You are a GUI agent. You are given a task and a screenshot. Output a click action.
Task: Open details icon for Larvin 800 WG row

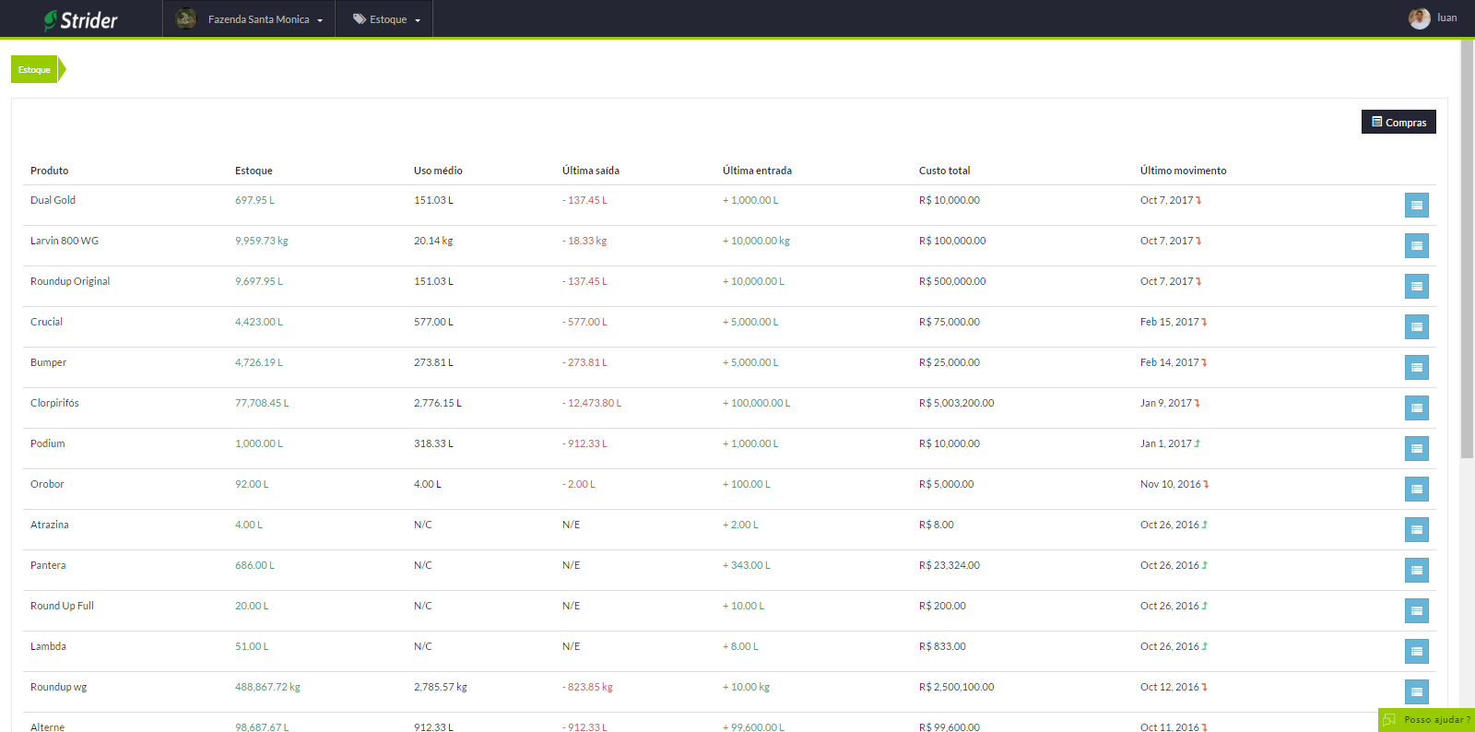coord(1416,245)
